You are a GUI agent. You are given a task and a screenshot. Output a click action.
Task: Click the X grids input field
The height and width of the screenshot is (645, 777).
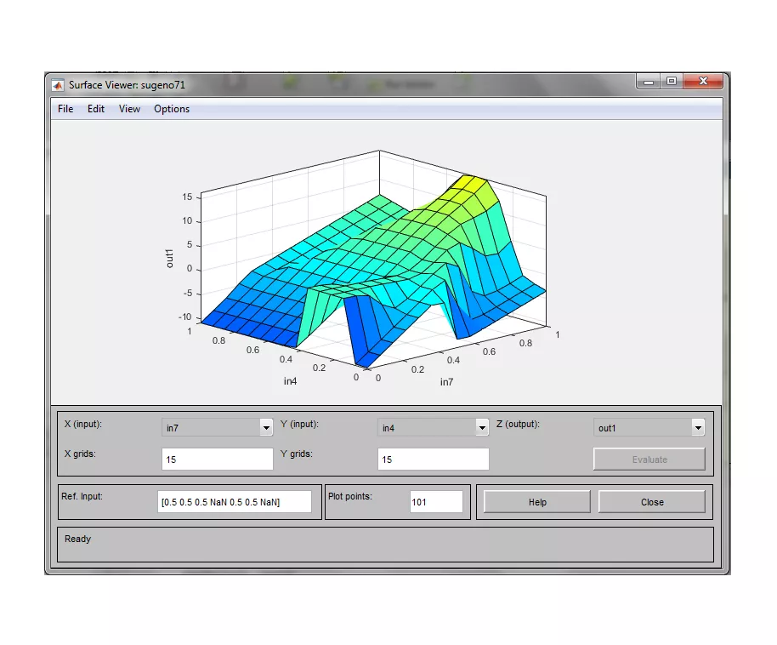pos(217,459)
